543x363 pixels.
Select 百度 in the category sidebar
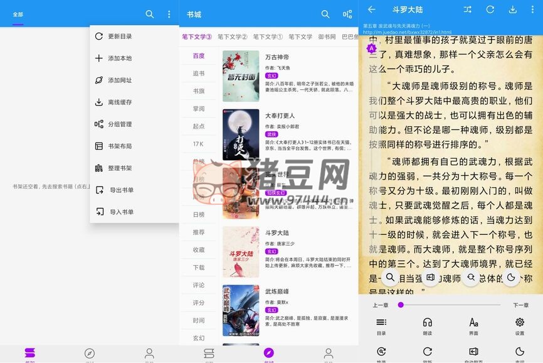[x=199, y=56]
